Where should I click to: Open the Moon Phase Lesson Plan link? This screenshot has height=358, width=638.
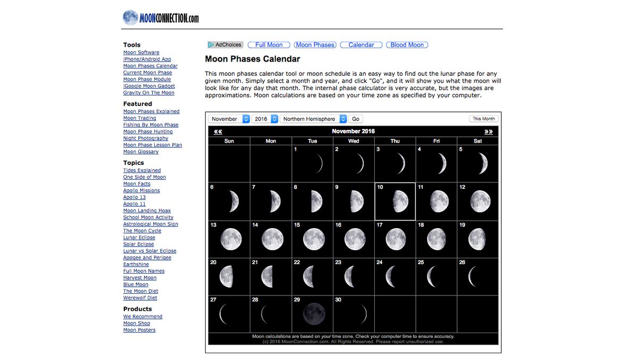click(x=153, y=145)
